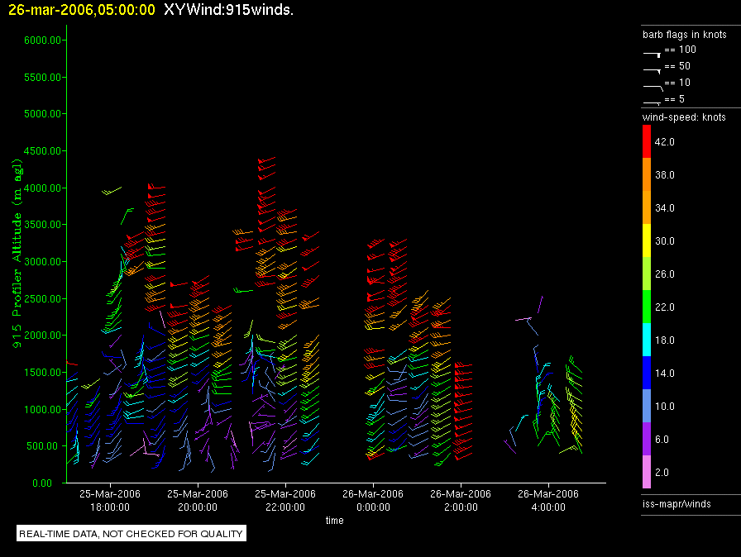Click the REAL-TIME DATA quality notice box
This screenshot has width=741, height=557.
click(x=131, y=534)
